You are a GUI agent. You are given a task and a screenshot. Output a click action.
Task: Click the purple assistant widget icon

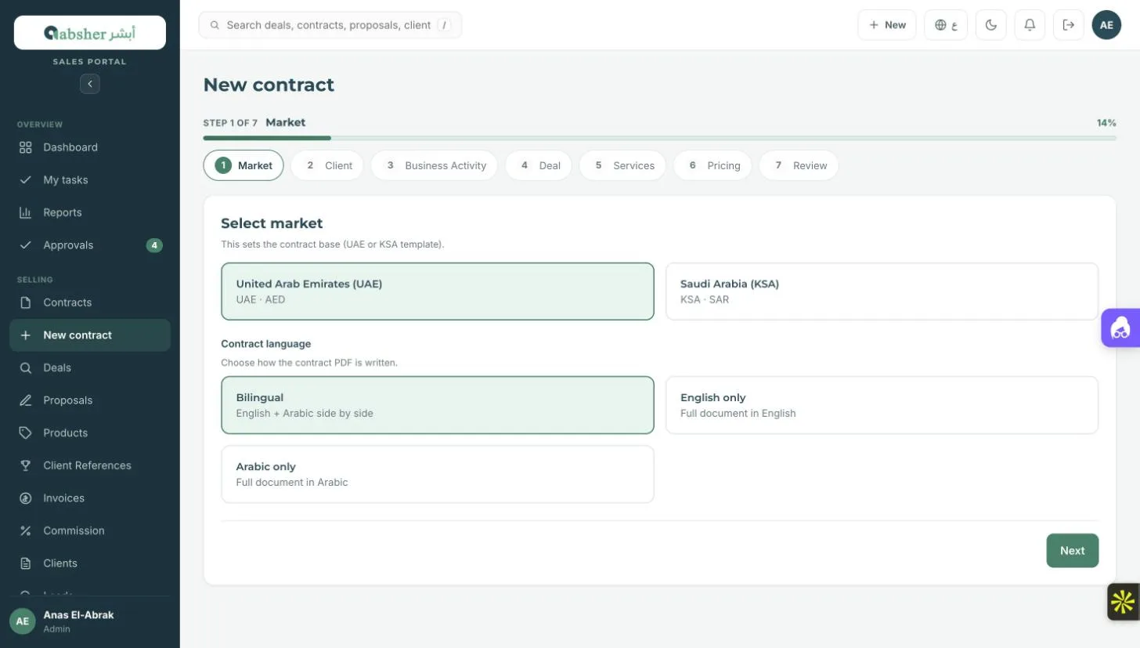[x=1121, y=328]
